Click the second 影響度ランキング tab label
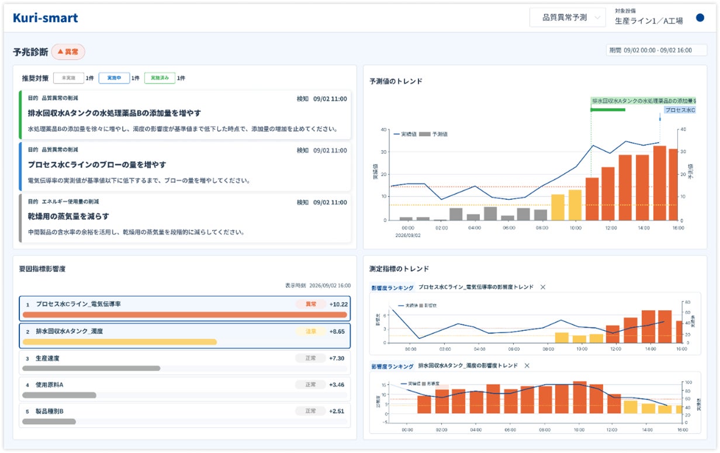 [x=392, y=366]
